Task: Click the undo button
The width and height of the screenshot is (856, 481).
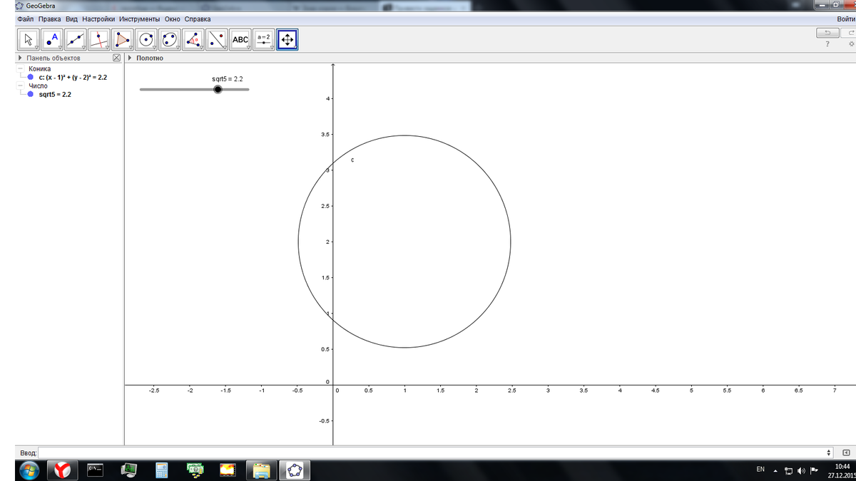Action: pyautogui.click(x=827, y=33)
